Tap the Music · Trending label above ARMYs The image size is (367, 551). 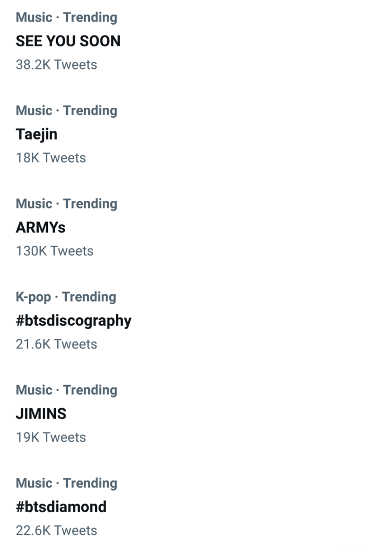tap(66, 204)
